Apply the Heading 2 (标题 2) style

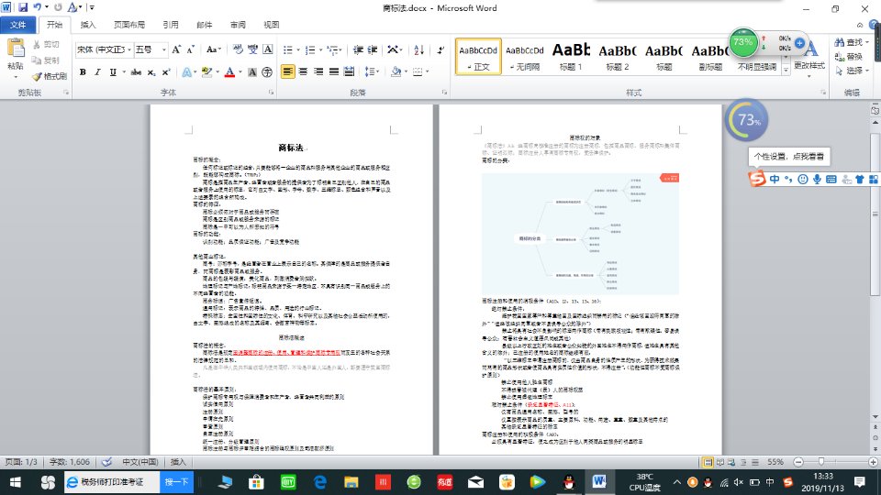click(x=618, y=57)
